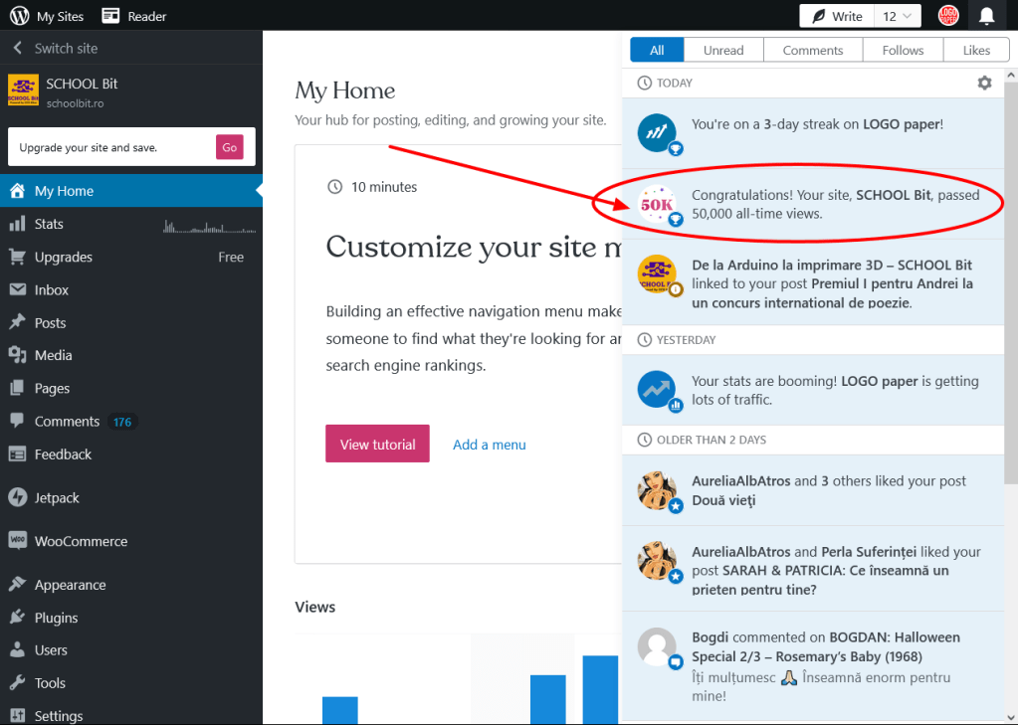Open the Stats sidebar menu item
Image resolution: width=1018 pixels, height=725 pixels.
click(x=49, y=224)
